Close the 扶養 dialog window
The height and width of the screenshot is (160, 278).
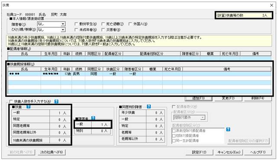coord(272,5)
